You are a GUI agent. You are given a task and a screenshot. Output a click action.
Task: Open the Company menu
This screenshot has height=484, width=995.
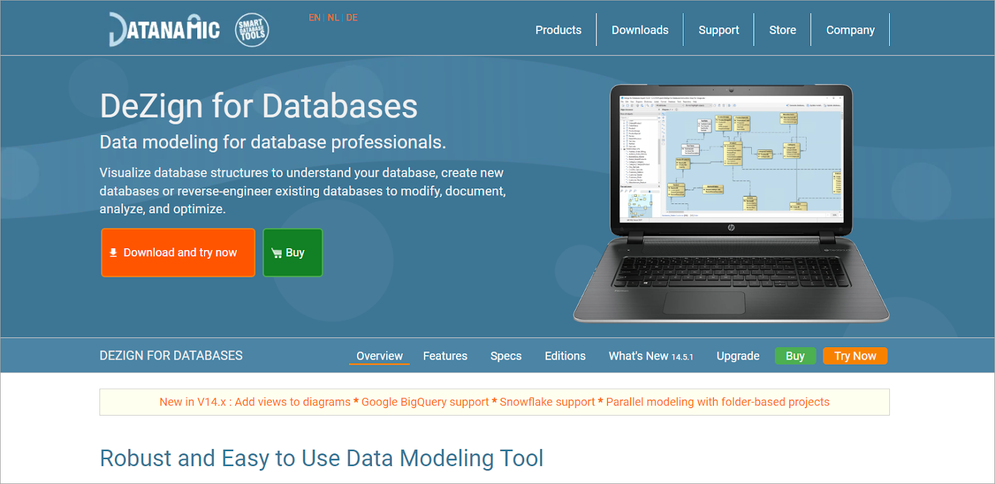pyautogui.click(x=850, y=30)
